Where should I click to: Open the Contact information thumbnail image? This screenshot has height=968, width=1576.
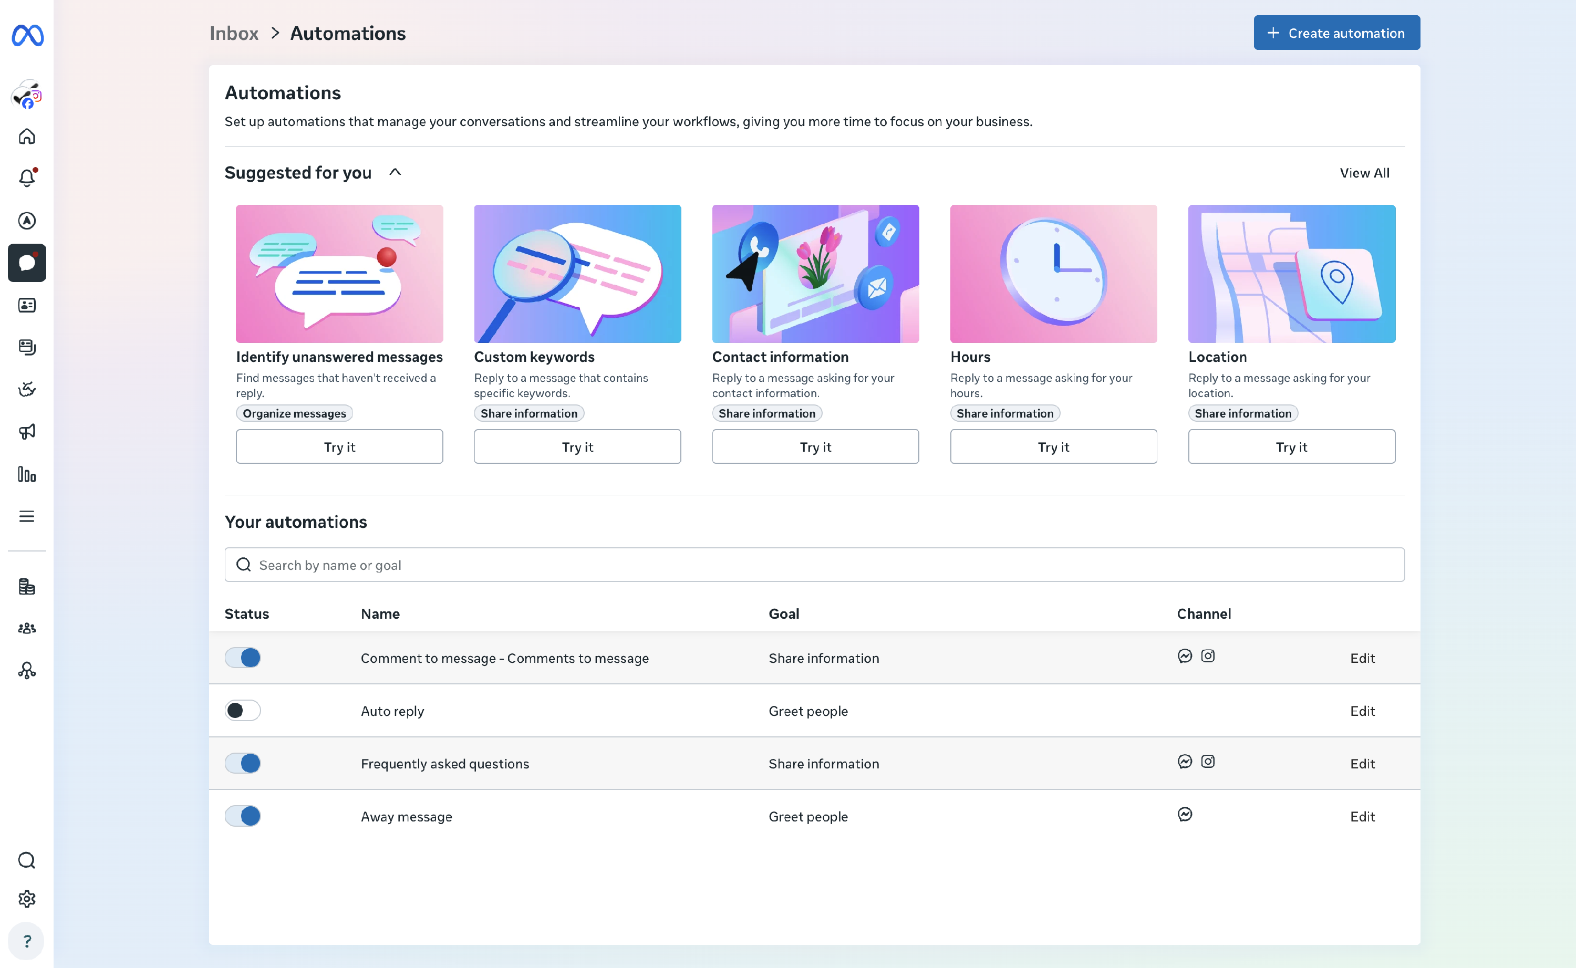pos(815,274)
